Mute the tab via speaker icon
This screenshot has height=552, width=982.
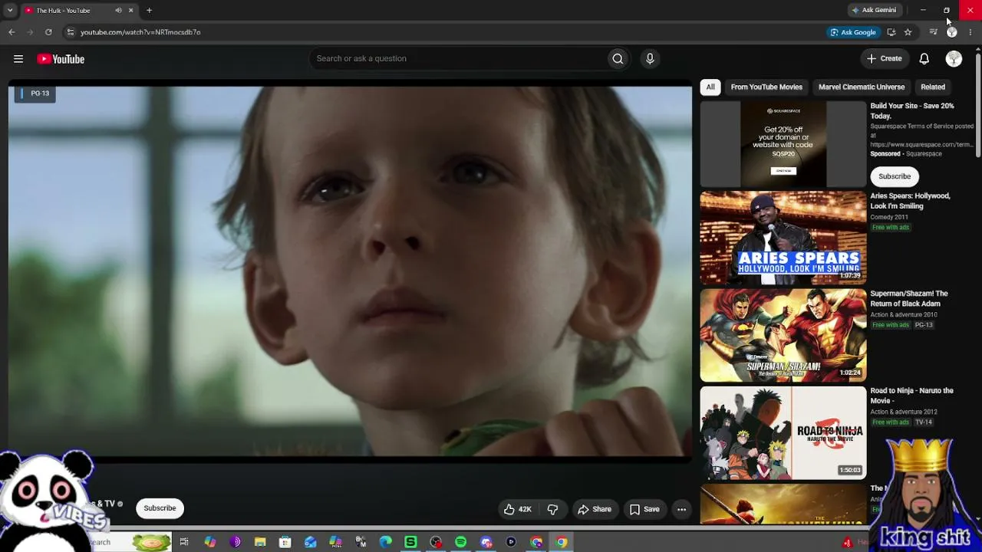pos(118,11)
